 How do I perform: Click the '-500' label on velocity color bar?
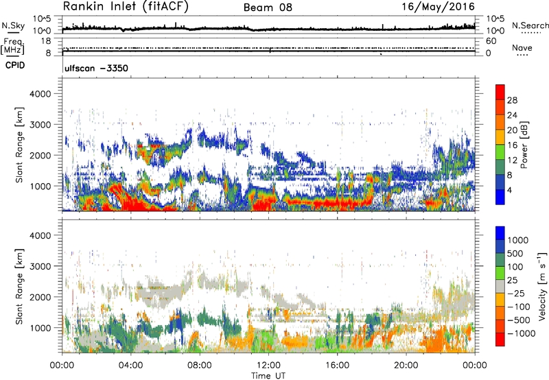(518, 320)
